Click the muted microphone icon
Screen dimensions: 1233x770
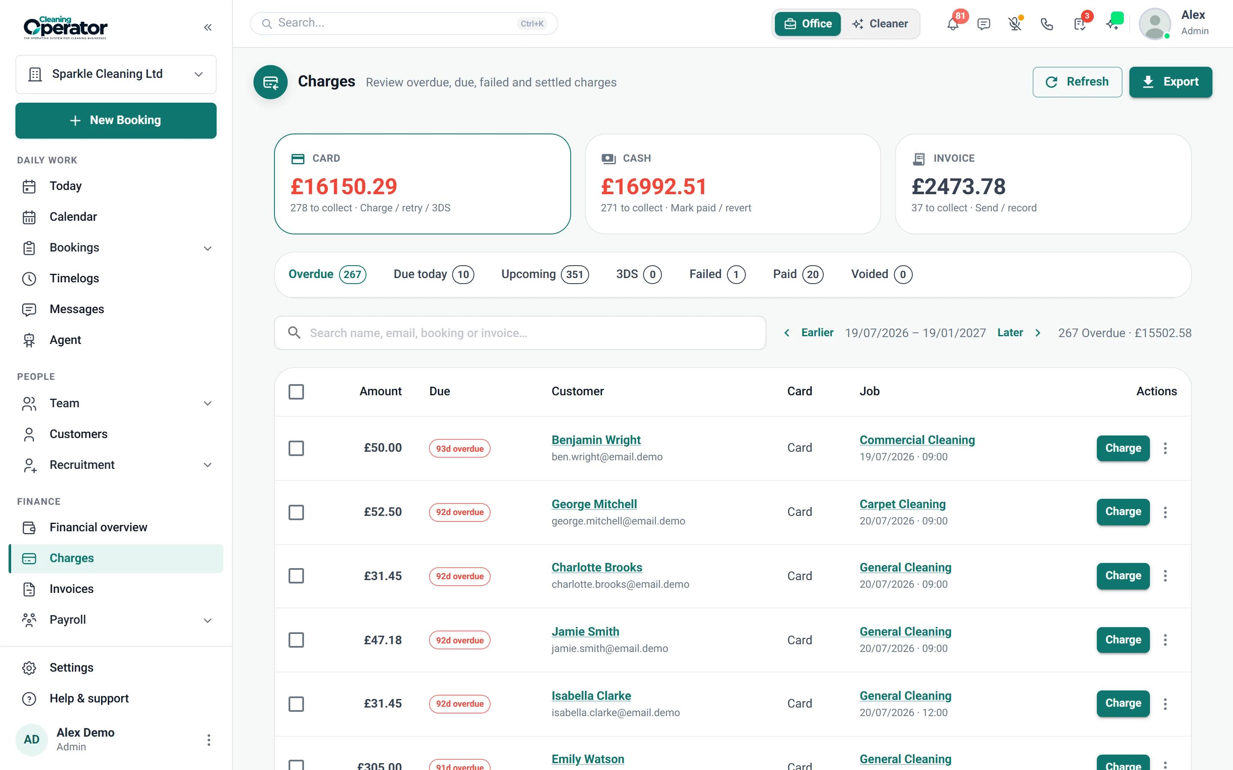[x=1015, y=24]
